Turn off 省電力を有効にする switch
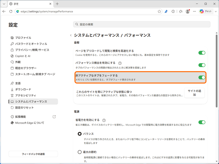The height and width of the screenshot is (164, 219). pos(202,122)
